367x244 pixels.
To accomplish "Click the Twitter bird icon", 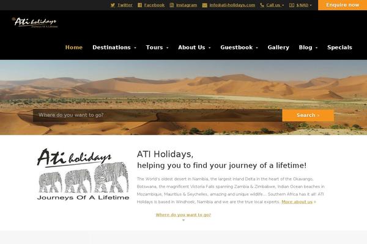I will coord(113,5).
